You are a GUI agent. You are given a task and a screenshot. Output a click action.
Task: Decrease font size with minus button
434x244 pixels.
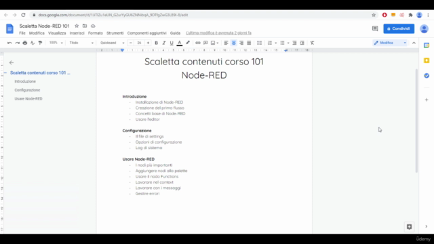click(131, 43)
